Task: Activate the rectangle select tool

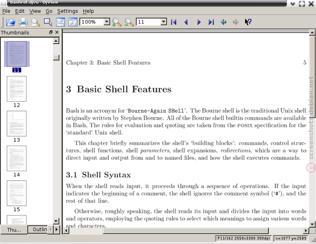Action: pos(48,22)
